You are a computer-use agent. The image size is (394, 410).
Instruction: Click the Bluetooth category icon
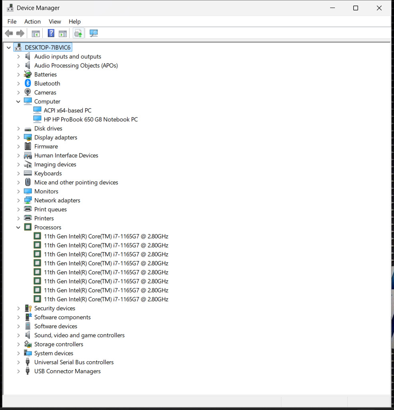28,83
